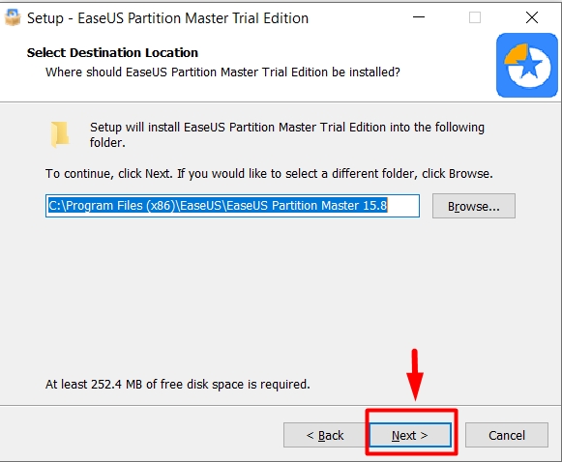Screen dimensions: 562x462
Task: Click the setup window title text
Action: (x=167, y=18)
